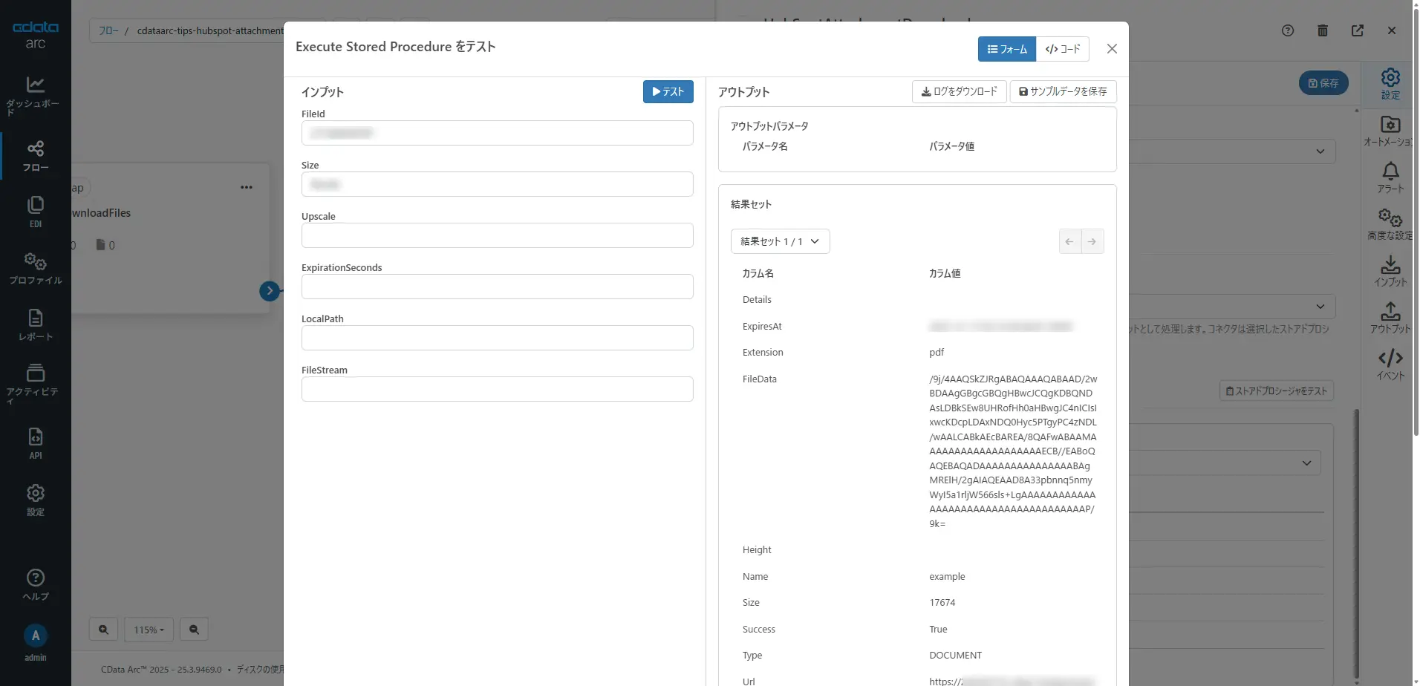
Task: Open the 高度な設定 panel on right sidebar
Action: coord(1390,223)
